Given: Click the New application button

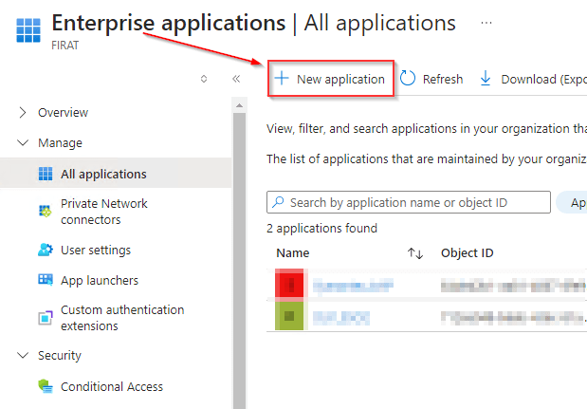Looking at the screenshot, I should 331,79.
